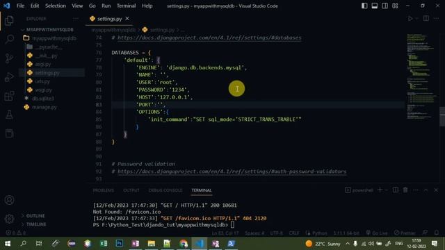Open the Help menu
The image size is (445, 250).
tap(147, 6)
